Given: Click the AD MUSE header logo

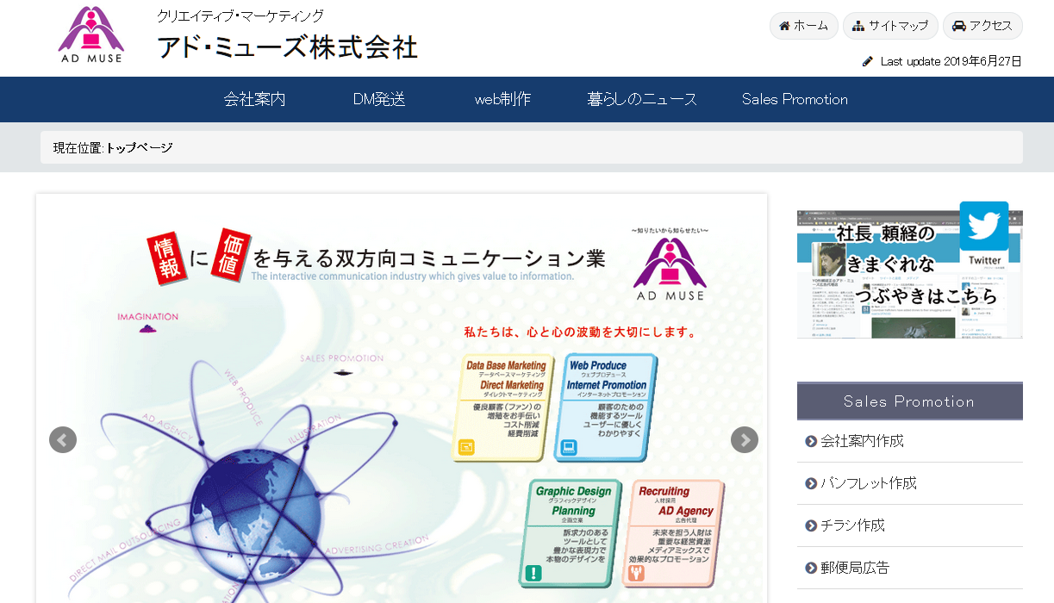Looking at the screenshot, I should pyautogui.click(x=90, y=34).
